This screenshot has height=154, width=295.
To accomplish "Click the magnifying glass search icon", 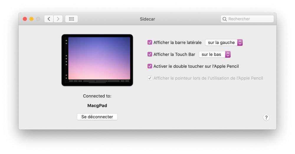I will point(224,19).
